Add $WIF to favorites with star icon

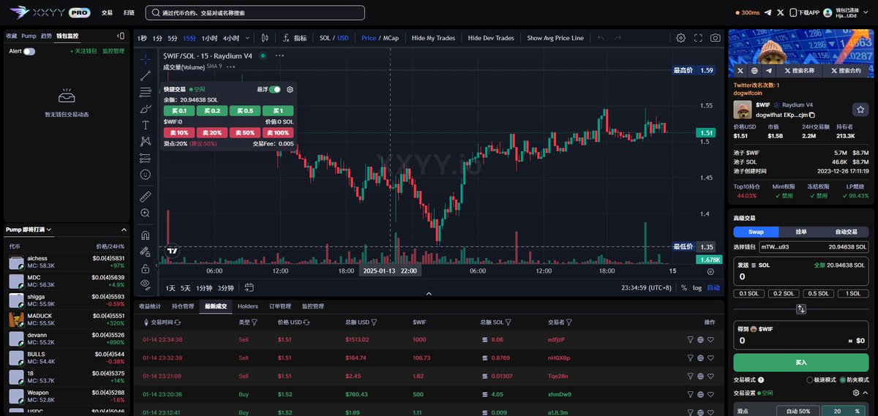[x=861, y=110]
